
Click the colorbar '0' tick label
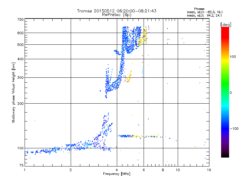click(x=231, y=93)
